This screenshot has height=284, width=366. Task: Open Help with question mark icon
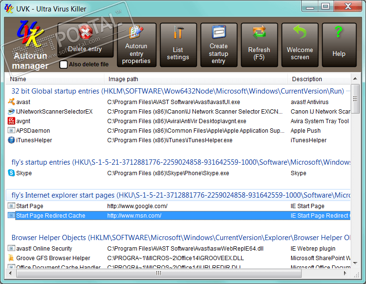(x=339, y=45)
